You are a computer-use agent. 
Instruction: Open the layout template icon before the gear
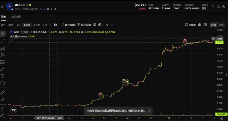pyautogui.click(x=95, y=25)
